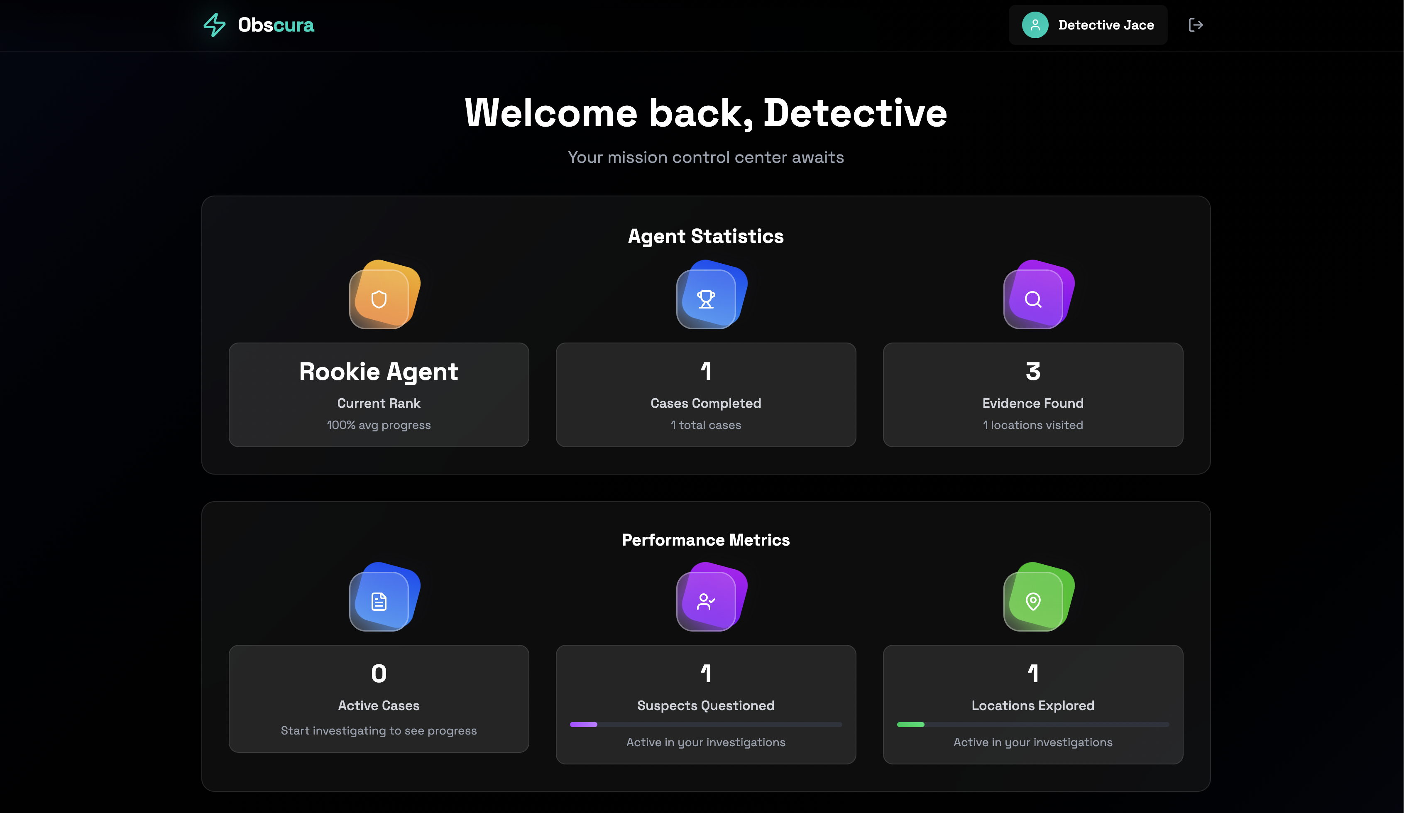Click the Performance Metrics section heading

tap(706, 540)
